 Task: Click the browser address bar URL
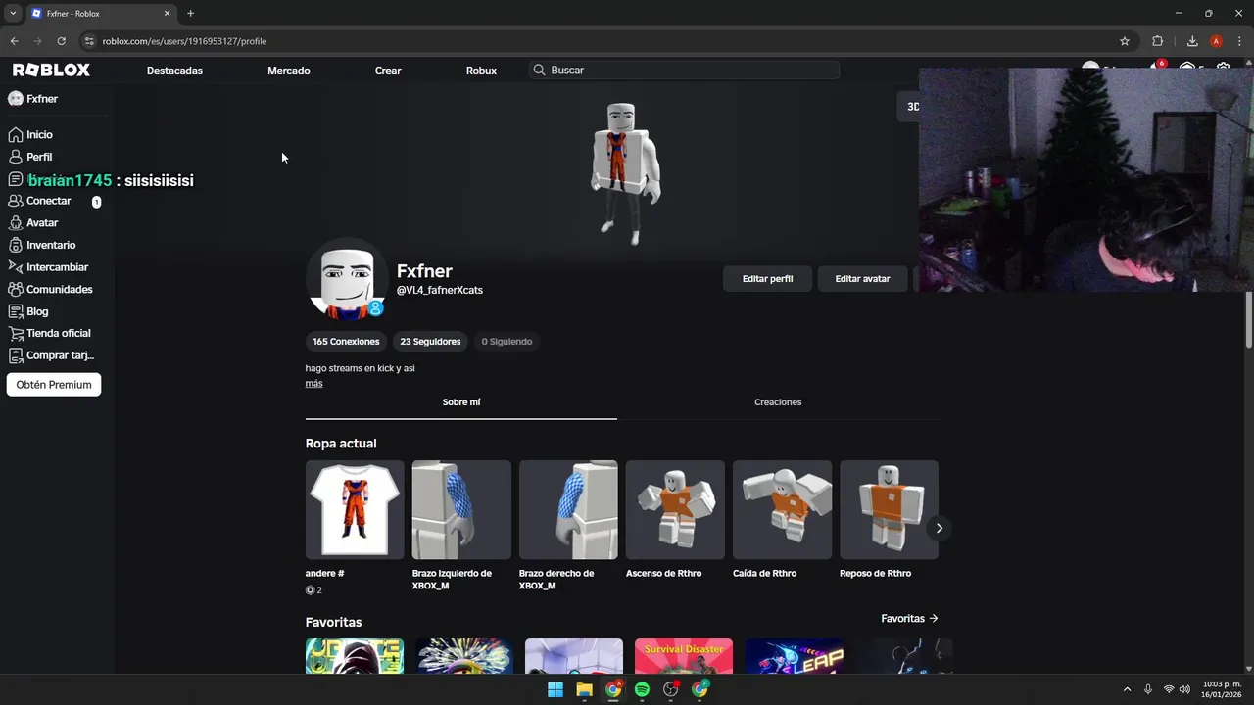[x=184, y=41]
